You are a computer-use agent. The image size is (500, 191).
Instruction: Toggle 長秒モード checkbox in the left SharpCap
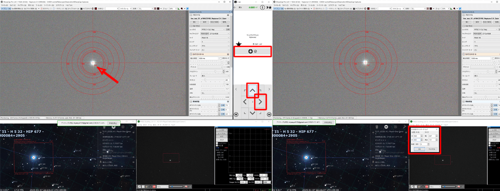tap(220, 58)
